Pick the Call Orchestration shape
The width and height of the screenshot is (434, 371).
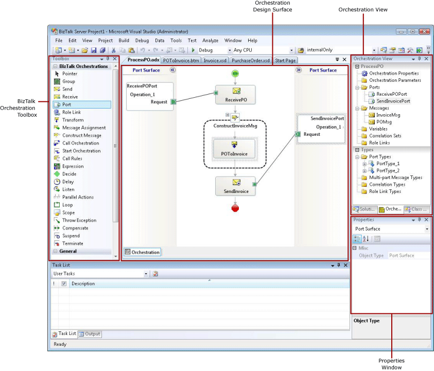(x=82, y=144)
